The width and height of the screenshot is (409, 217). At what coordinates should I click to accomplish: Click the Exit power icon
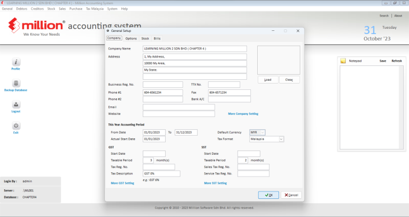16,126
